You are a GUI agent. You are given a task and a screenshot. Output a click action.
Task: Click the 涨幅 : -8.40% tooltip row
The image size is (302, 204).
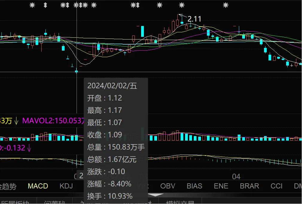coord(109,184)
